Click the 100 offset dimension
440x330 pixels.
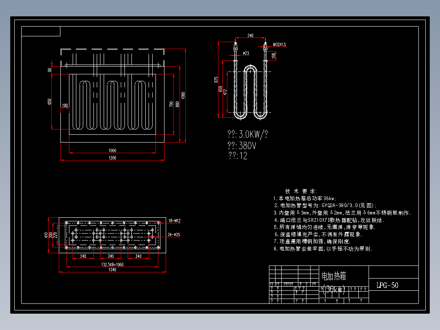coord(65,105)
